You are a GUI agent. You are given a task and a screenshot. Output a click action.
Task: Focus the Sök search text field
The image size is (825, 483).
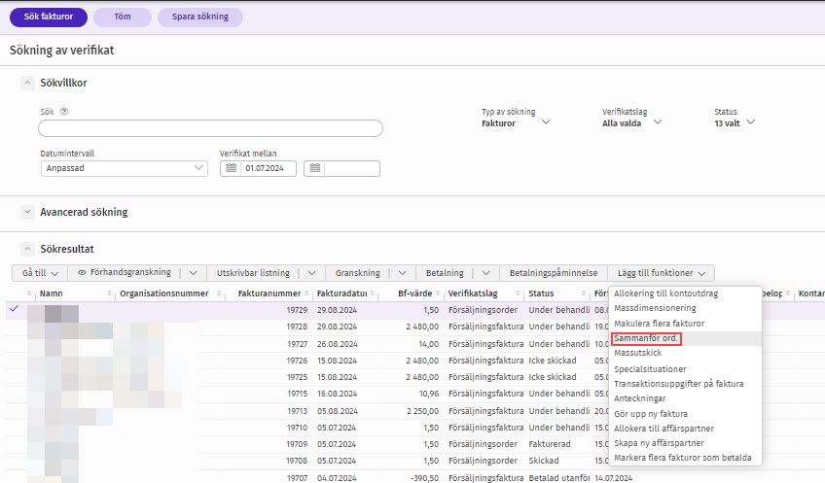tap(210, 128)
